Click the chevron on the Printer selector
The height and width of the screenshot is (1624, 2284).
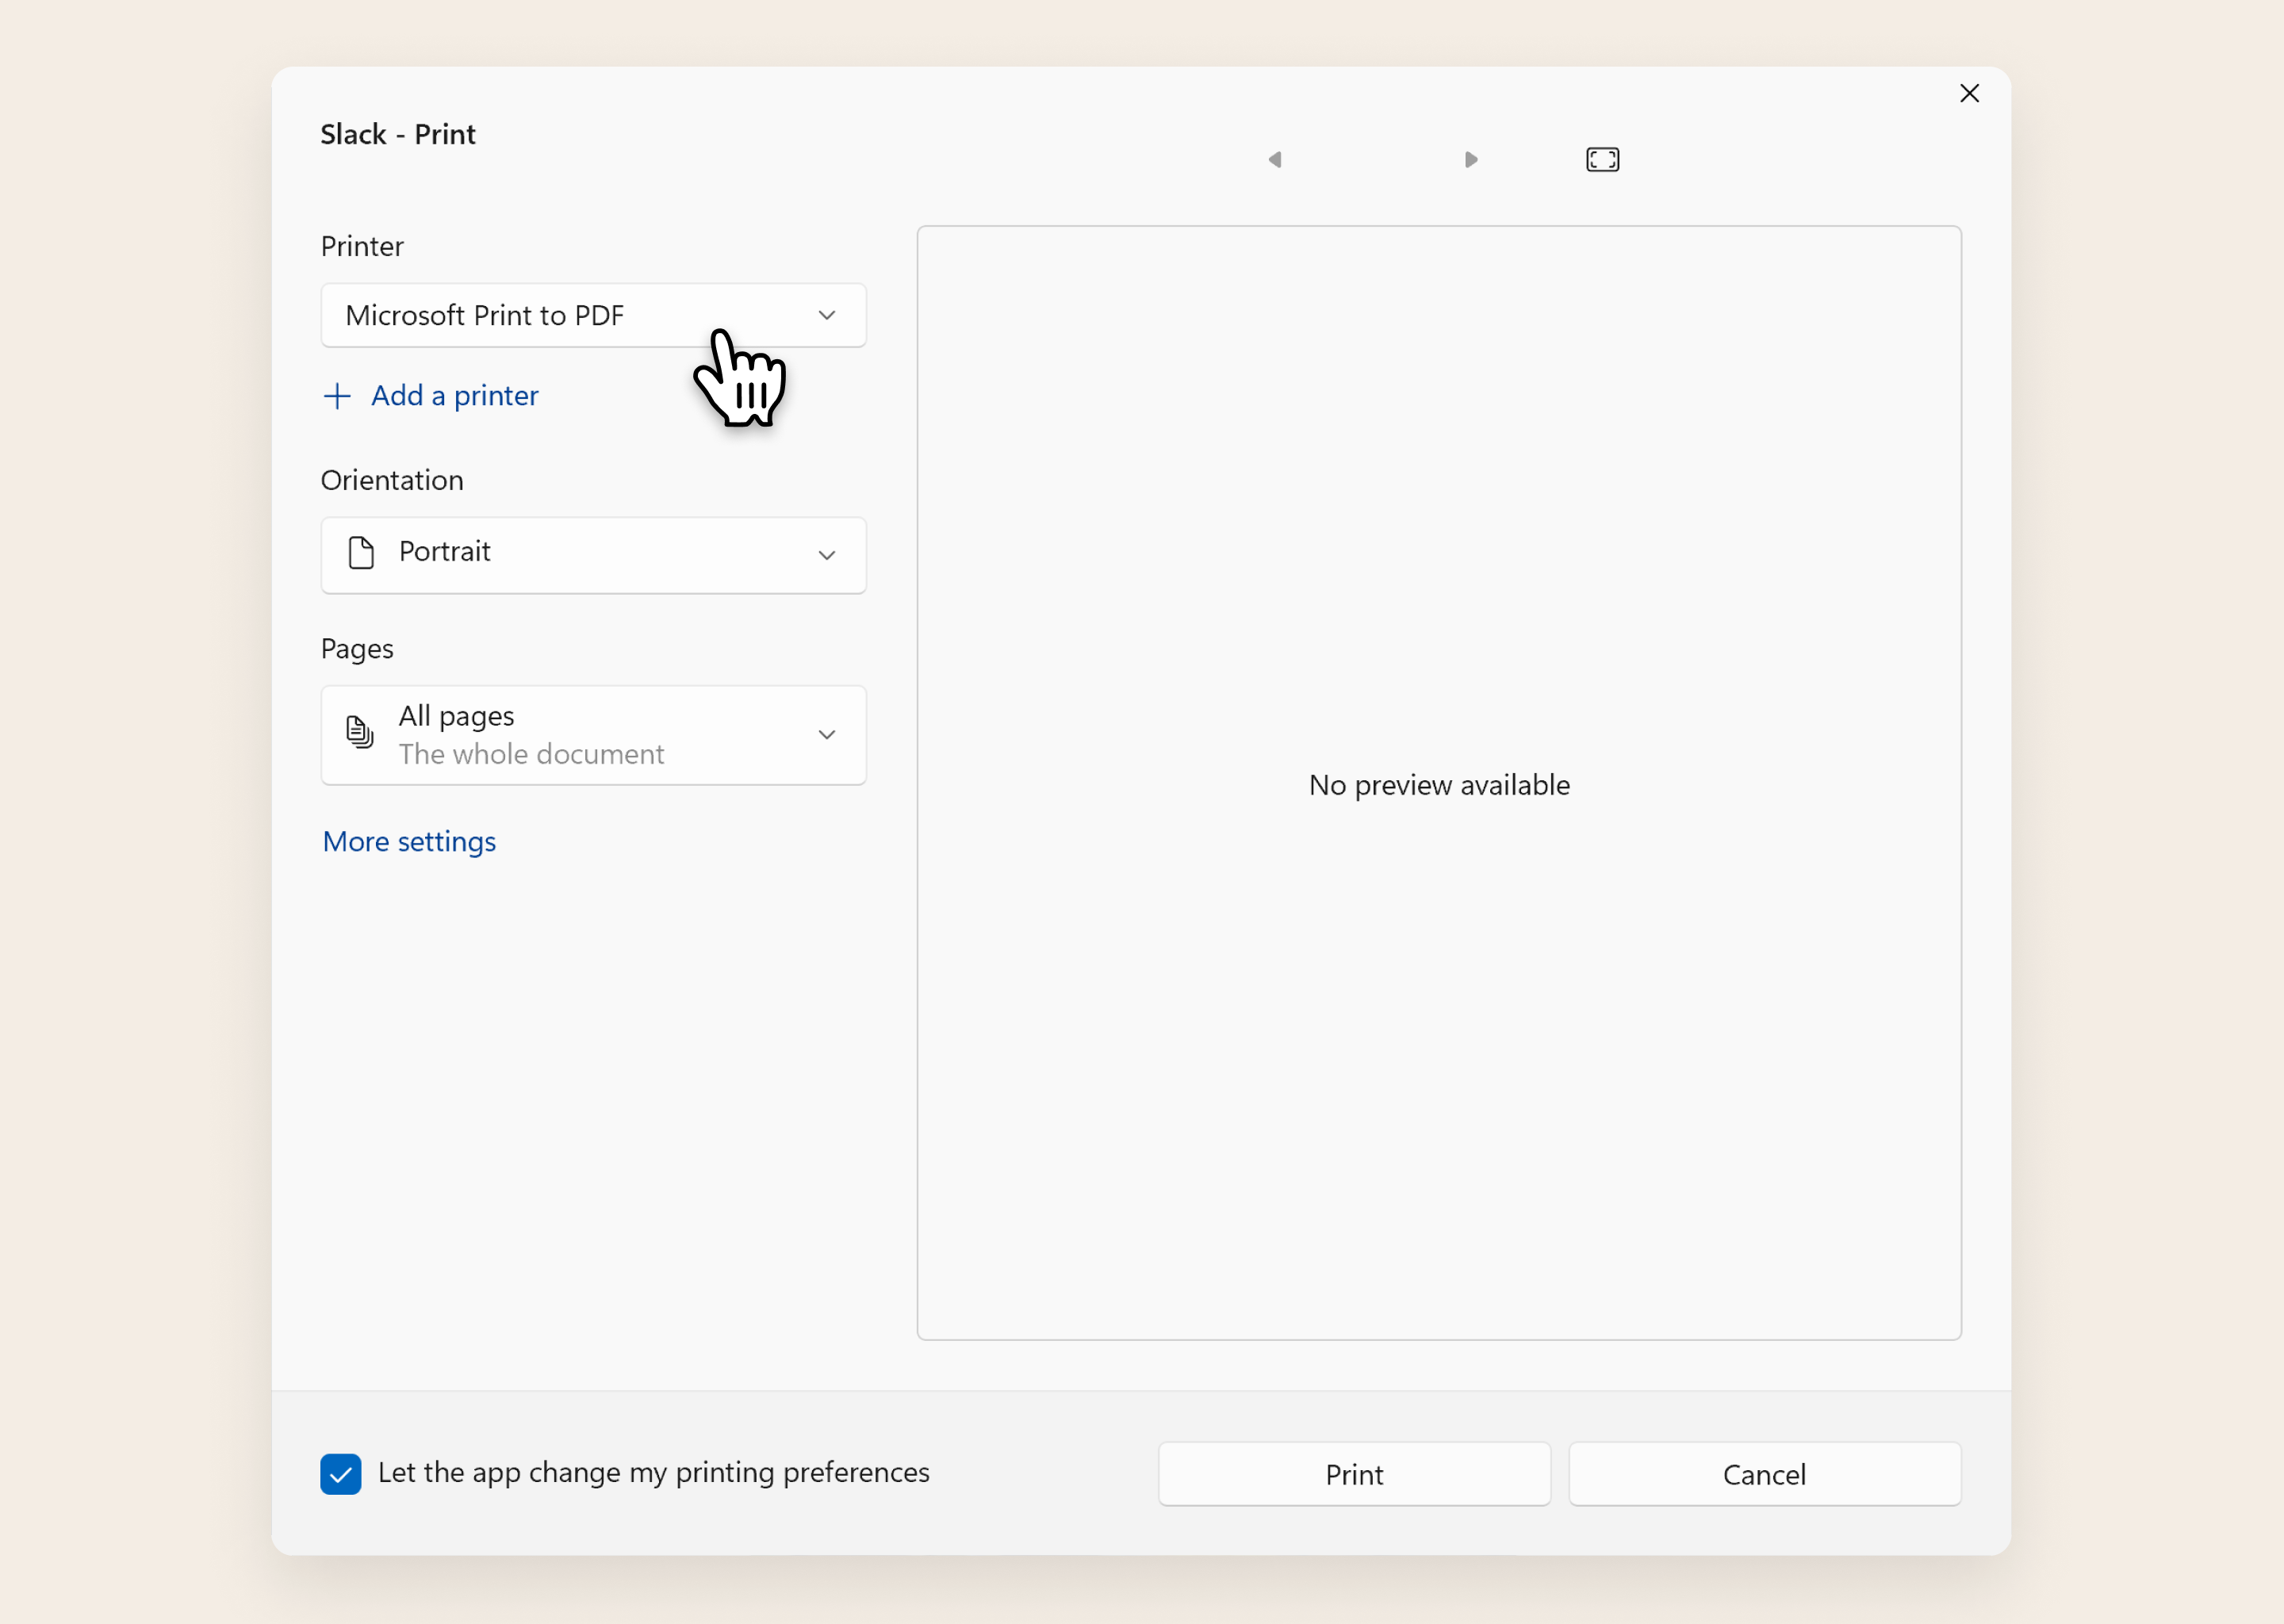pos(827,316)
